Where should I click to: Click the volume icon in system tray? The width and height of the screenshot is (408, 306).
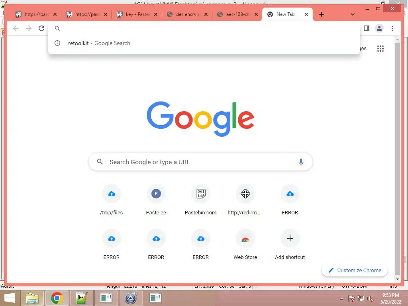[x=370, y=298]
